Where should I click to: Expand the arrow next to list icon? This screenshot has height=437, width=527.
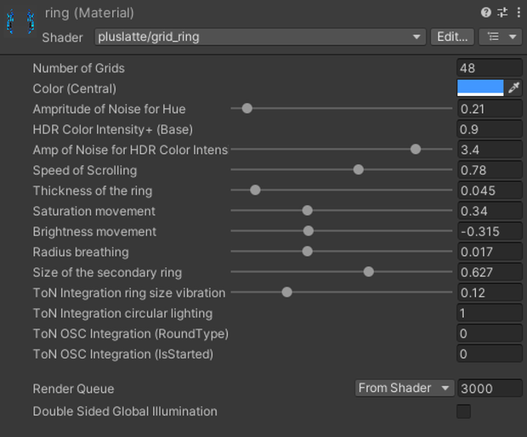[513, 37]
